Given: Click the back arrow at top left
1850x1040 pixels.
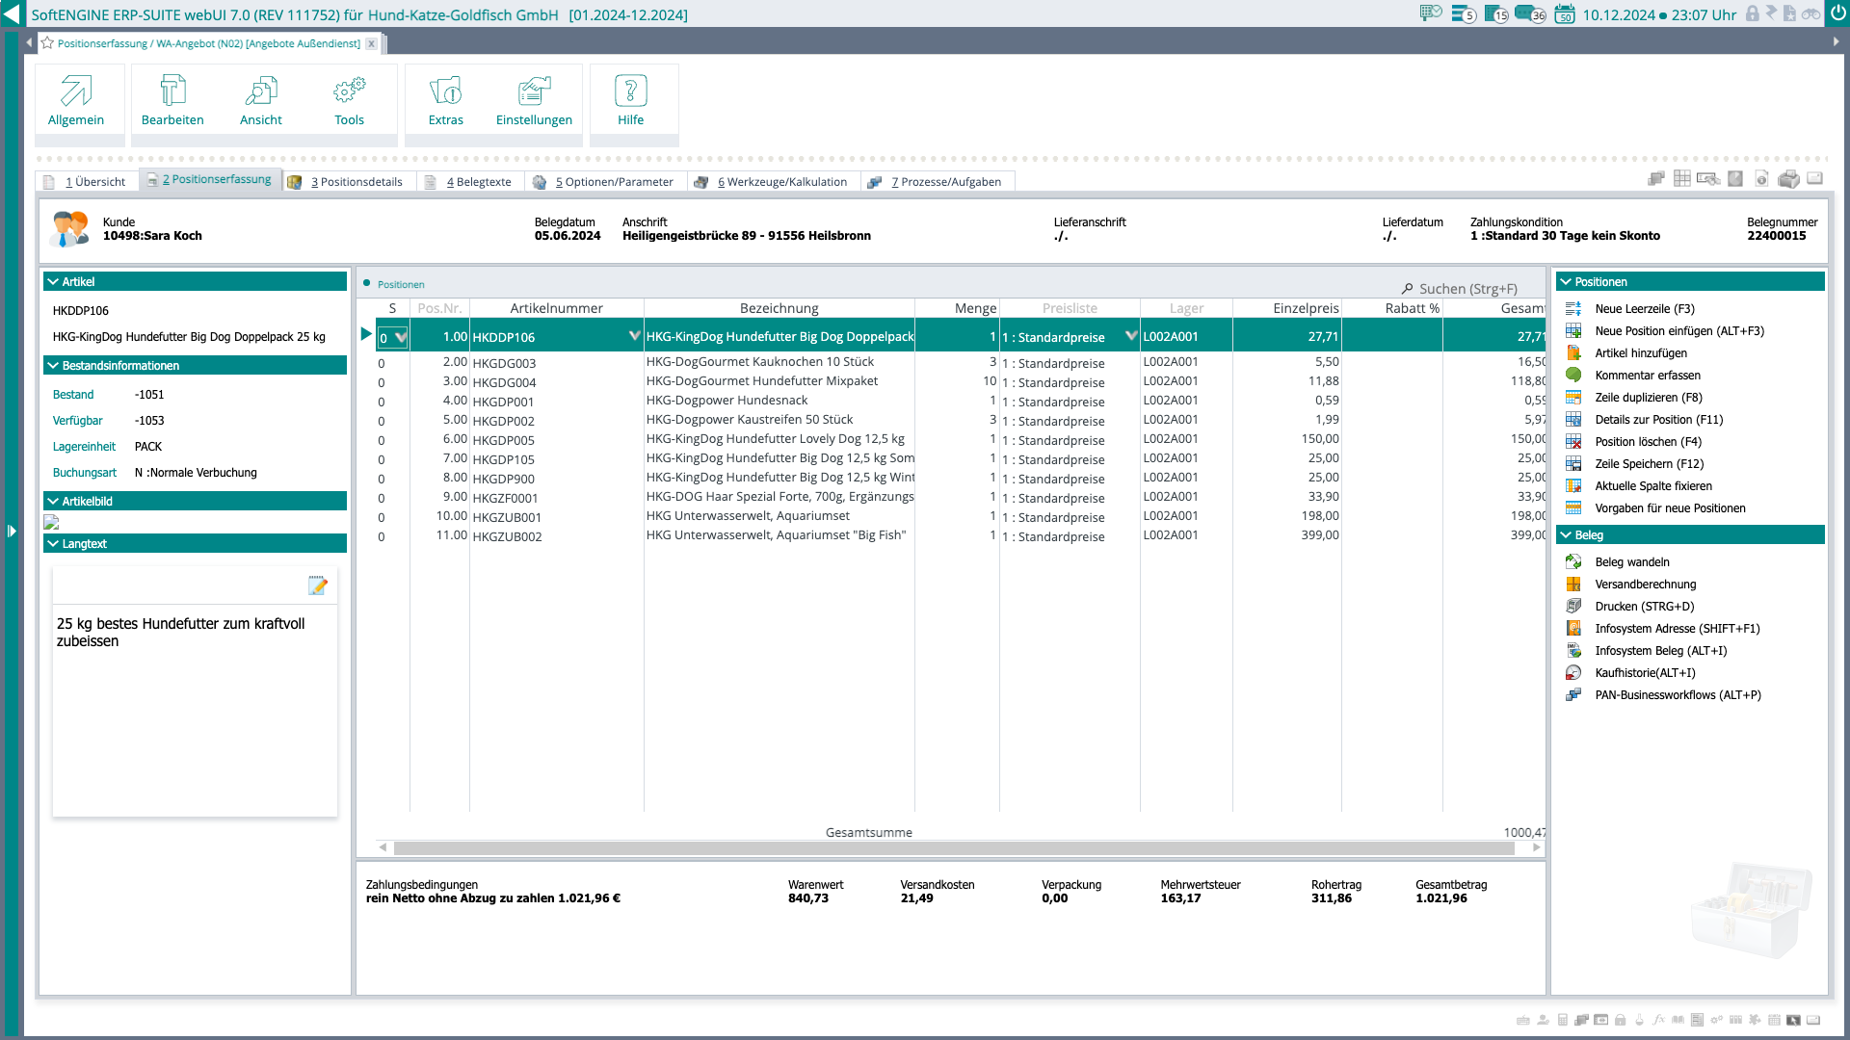Looking at the screenshot, I should (12, 14).
